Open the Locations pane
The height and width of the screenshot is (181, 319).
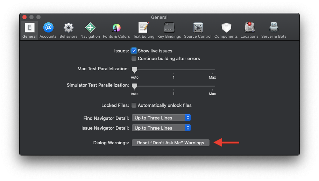(x=249, y=30)
